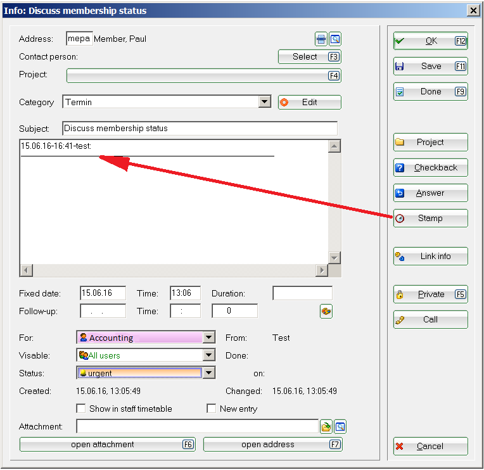Mark entry Private with the lock button
This screenshot has width=484, height=470.
430,295
